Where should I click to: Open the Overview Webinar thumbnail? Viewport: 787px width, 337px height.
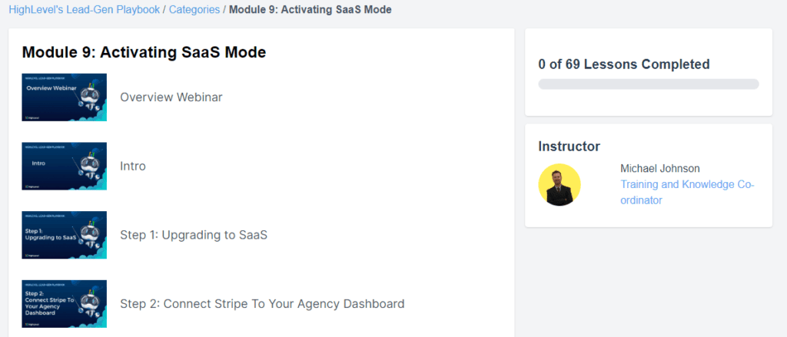pos(65,97)
